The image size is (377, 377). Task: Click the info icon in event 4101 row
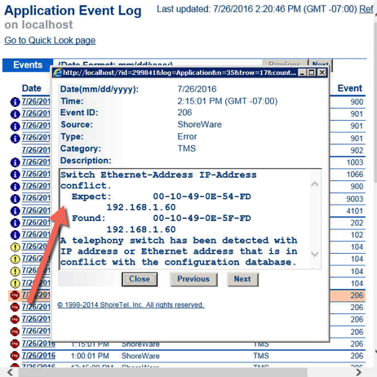(x=15, y=211)
